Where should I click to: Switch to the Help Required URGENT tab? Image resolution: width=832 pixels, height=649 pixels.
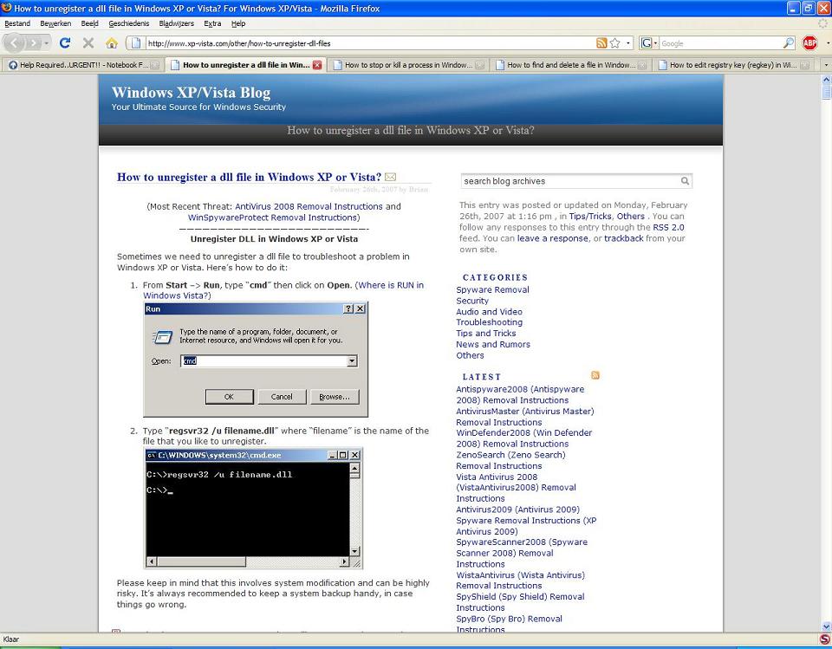tap(83, 65)
